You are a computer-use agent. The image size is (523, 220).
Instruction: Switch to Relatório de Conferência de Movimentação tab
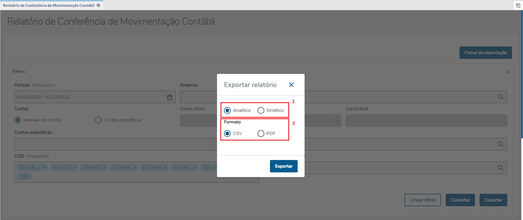pos(49,5)
